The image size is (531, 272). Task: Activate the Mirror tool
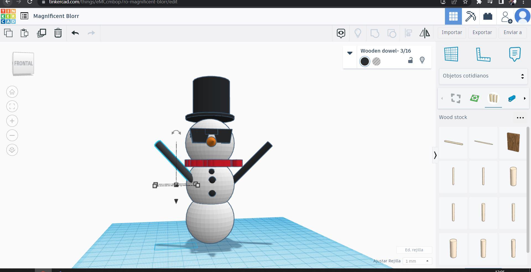click(425, 33)
